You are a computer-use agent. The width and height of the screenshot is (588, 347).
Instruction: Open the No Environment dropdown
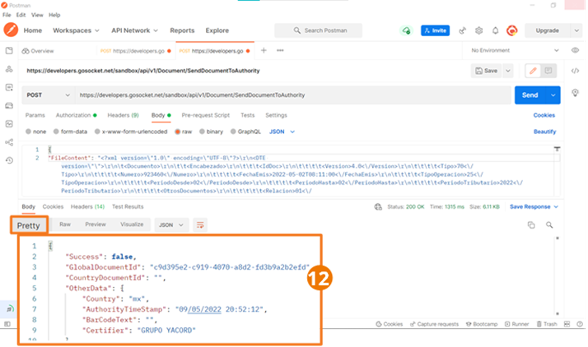[515, 50]
